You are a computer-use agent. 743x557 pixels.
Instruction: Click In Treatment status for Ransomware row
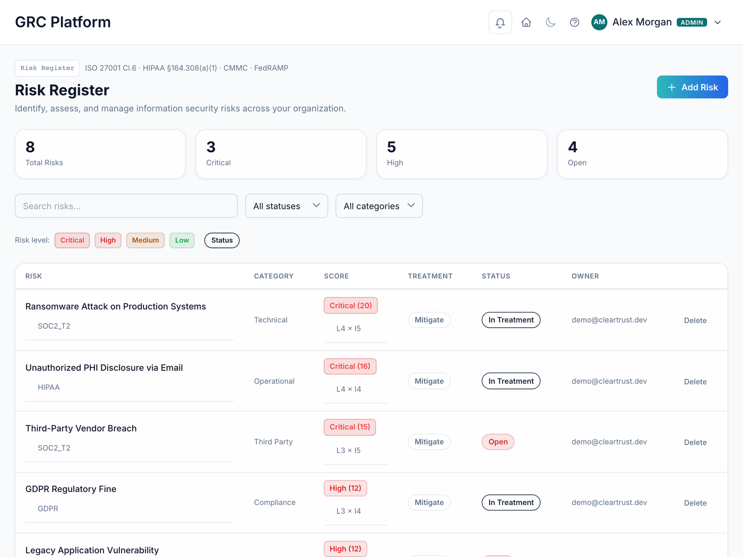tap(511, 320)
